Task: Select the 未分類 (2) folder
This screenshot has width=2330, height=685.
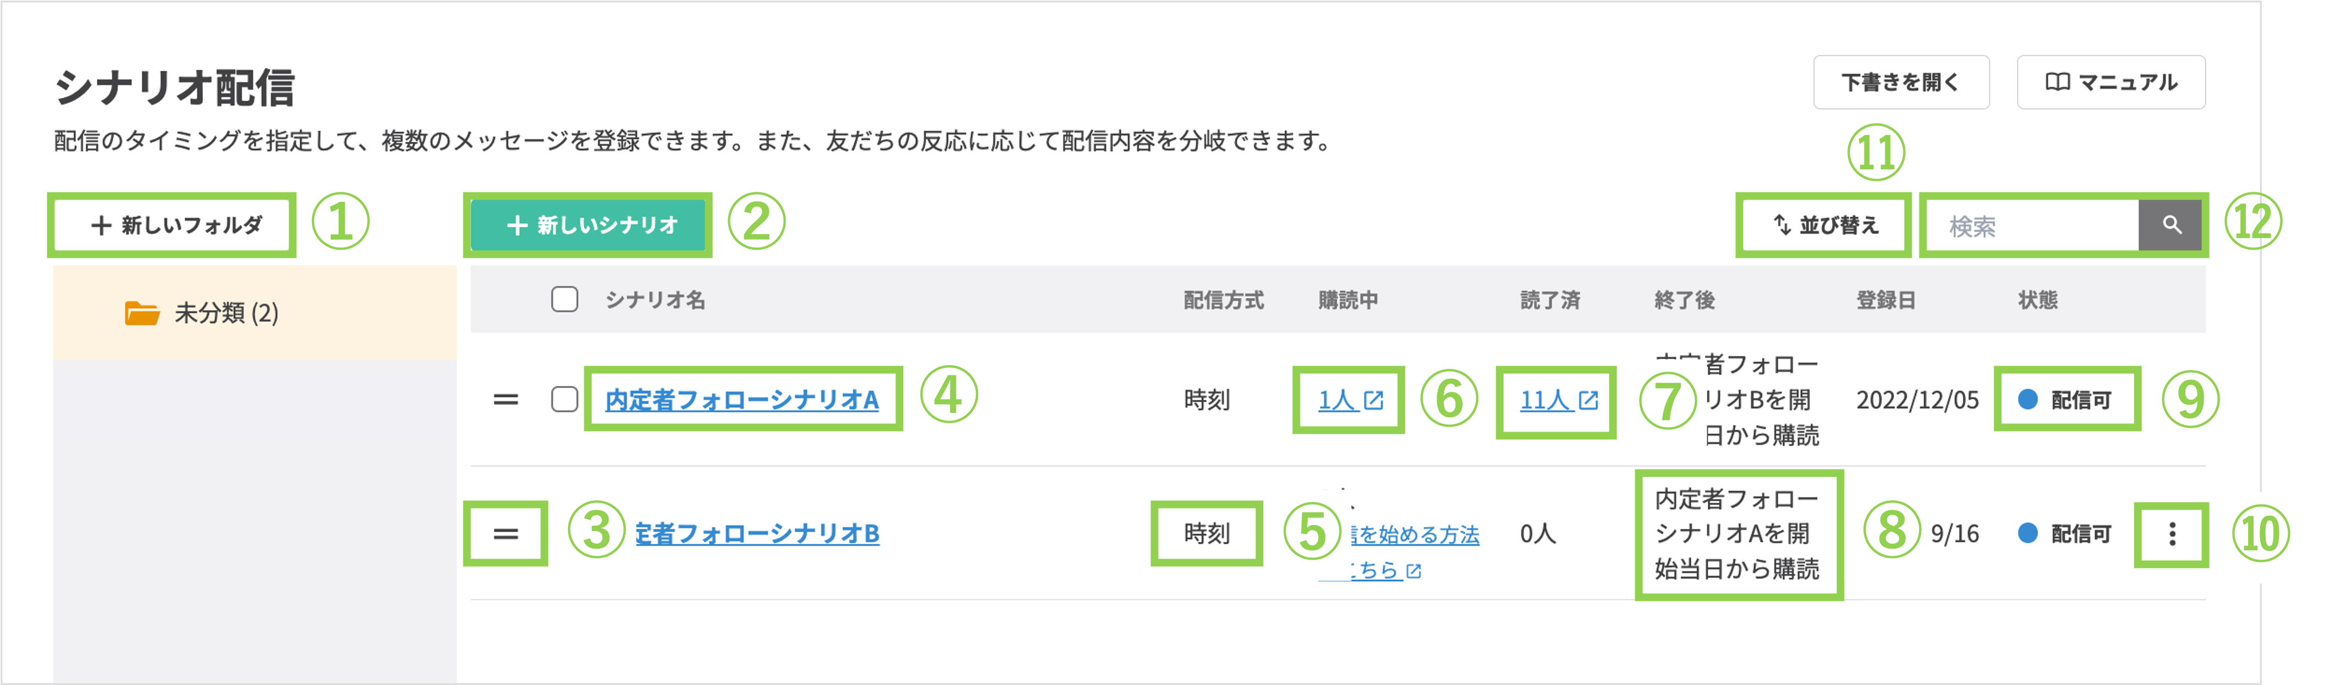Action: 226,313
